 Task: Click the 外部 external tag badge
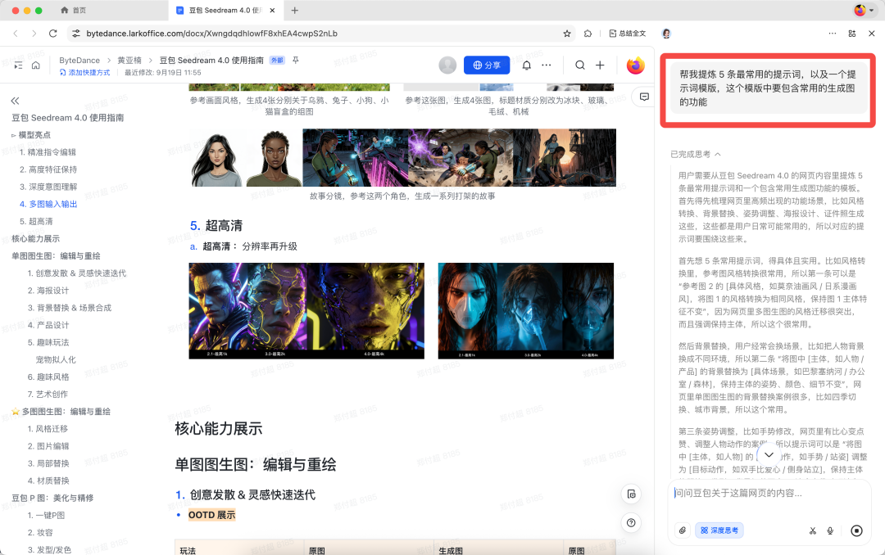coord(277,61)
